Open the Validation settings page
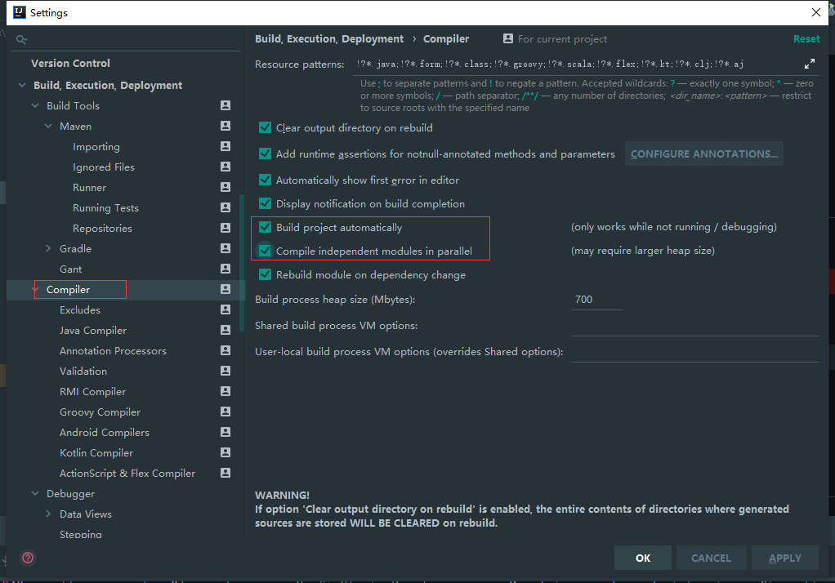835x583 pixels. pos(83,371)
